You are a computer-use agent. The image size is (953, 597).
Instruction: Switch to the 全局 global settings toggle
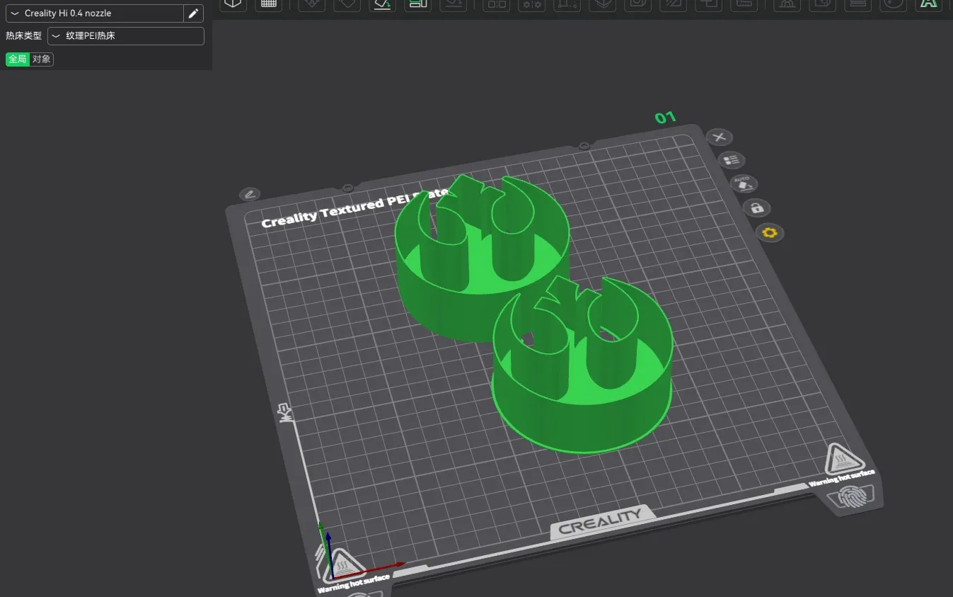pos(18,59)
